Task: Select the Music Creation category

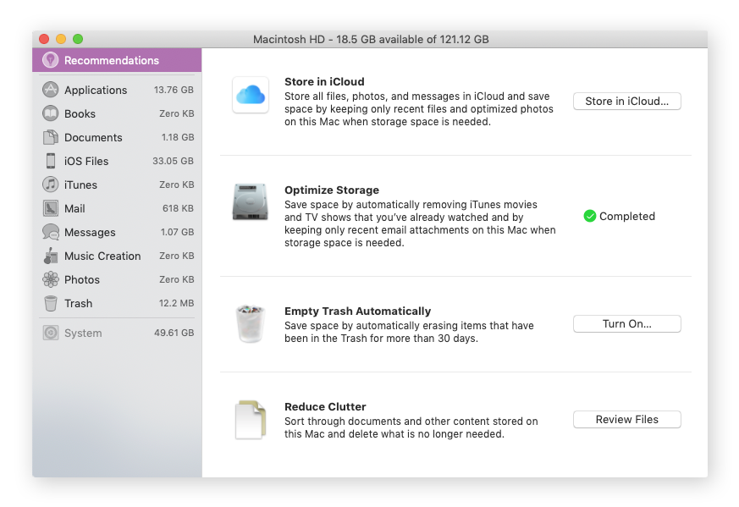Action: (102, 256)
